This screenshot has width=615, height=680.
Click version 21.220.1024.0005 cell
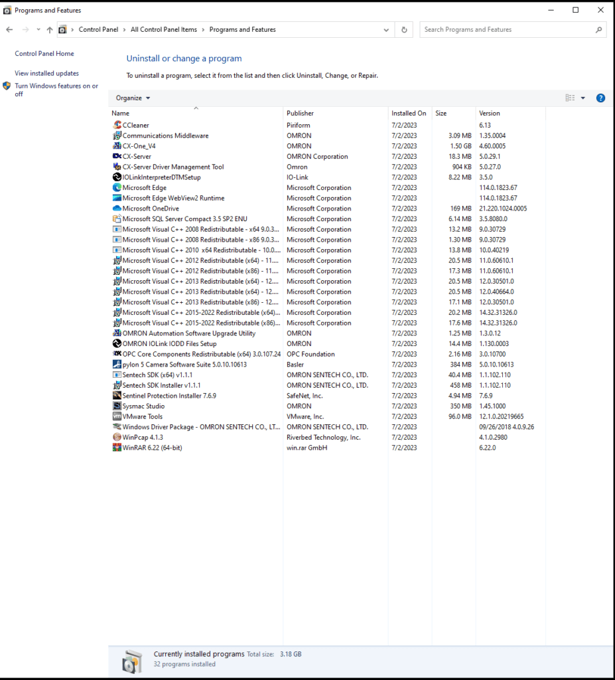point(503,208)
